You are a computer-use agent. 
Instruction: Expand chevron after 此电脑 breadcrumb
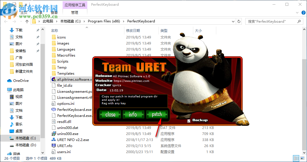pyautogui.click(x=57, y=21)
